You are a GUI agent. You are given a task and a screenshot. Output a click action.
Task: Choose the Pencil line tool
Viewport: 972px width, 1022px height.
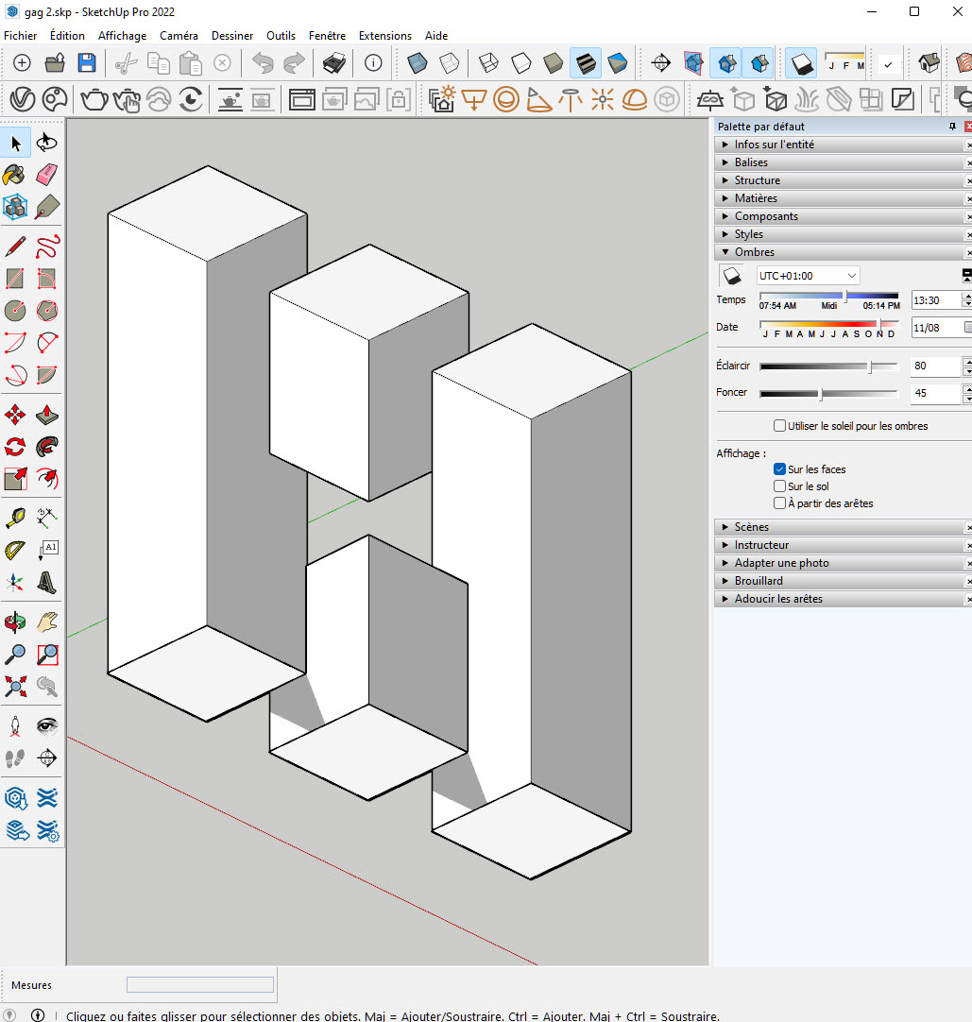pos(15,247)
